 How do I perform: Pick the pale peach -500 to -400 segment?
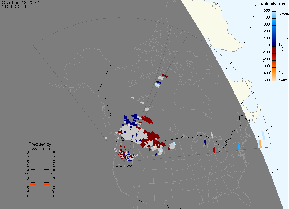pos(274,78)
